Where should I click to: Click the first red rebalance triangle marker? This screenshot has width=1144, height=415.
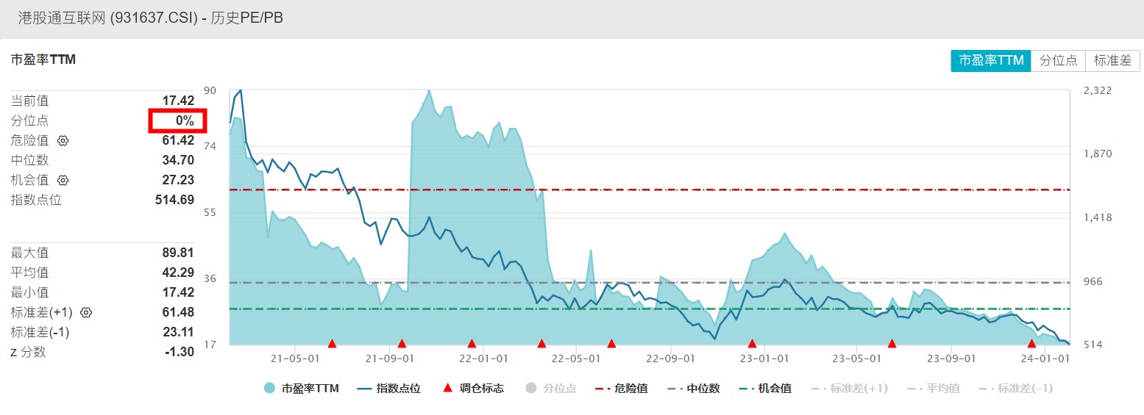tap(332, 343)
